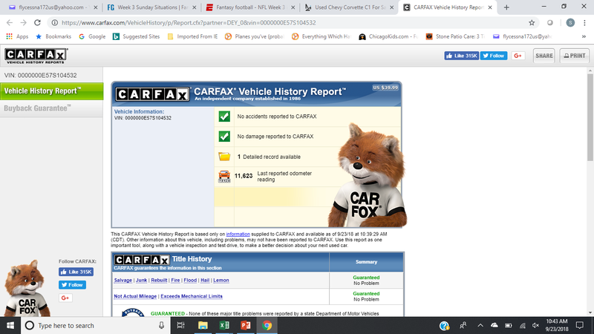594x334 pixels.
Task: Click the sidebar Twitter Follow button
Action: 72,285
